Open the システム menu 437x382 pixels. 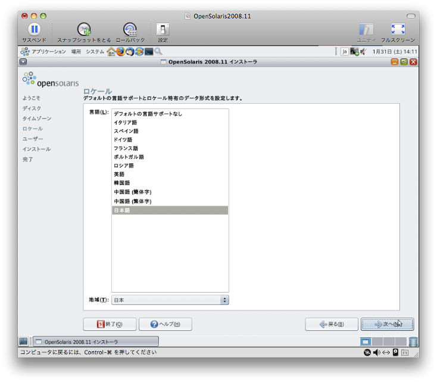tap(95, 52)
